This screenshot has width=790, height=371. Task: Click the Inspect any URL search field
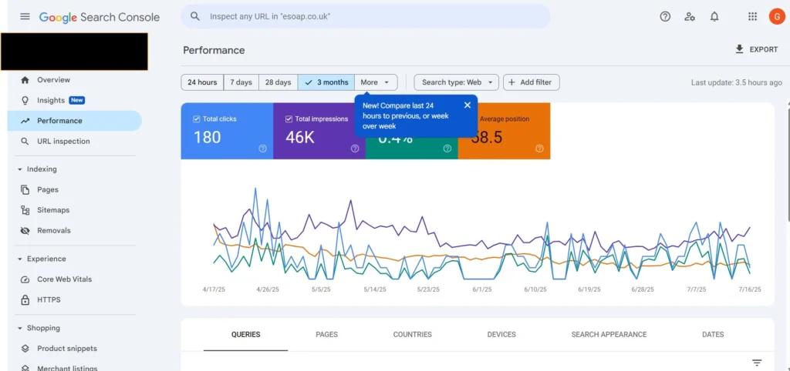point(366,17)
